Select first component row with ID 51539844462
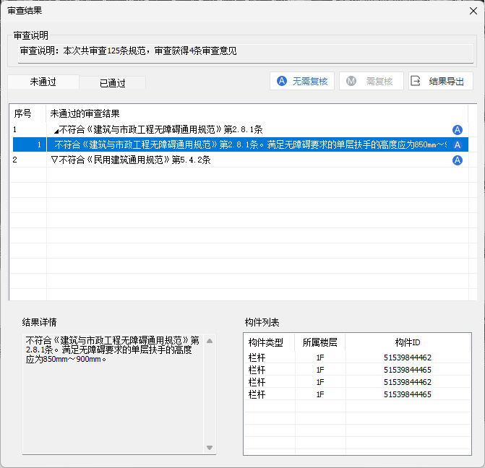Viewport: 485px width, 468px height. (357, 357)
